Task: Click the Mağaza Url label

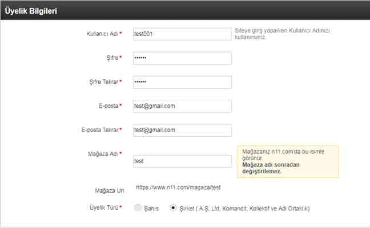Action: click(x=108, y=190)
